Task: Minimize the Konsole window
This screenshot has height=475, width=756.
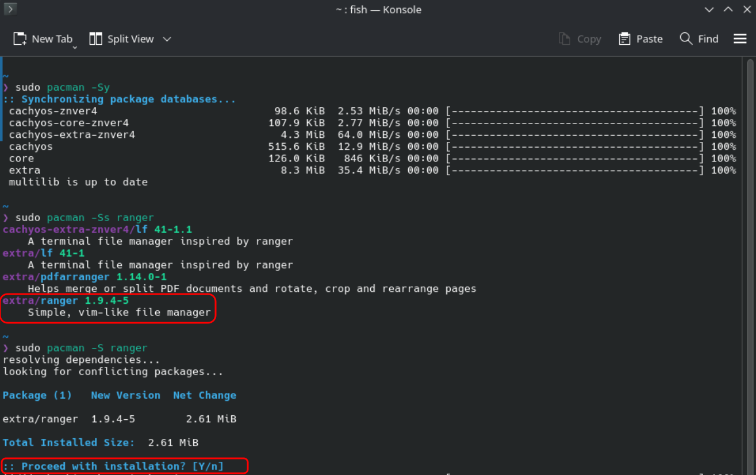Action: coord(709,9)
